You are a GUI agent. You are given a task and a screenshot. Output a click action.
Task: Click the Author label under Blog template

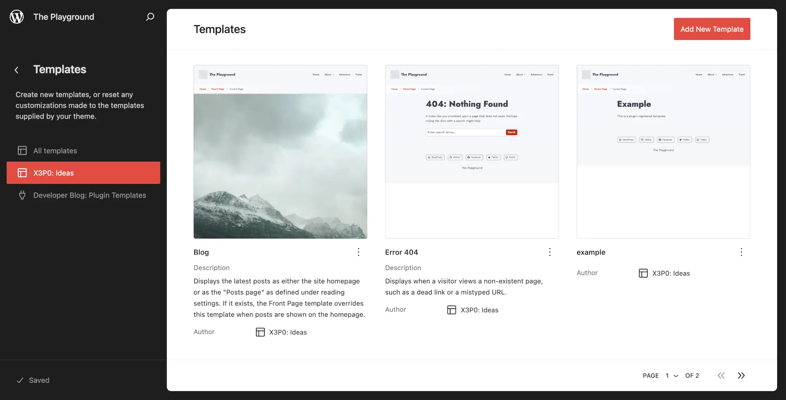pos(204,332)
